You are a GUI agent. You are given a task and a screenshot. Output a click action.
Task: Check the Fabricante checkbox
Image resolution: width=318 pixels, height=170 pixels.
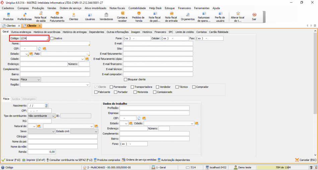(x=96, y=92)
